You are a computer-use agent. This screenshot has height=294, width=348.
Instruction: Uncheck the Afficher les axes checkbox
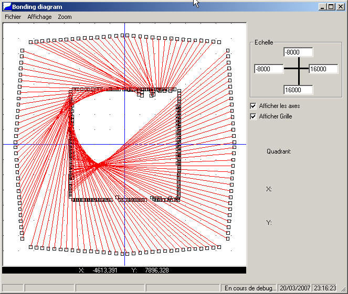click(x=254, y=106)
